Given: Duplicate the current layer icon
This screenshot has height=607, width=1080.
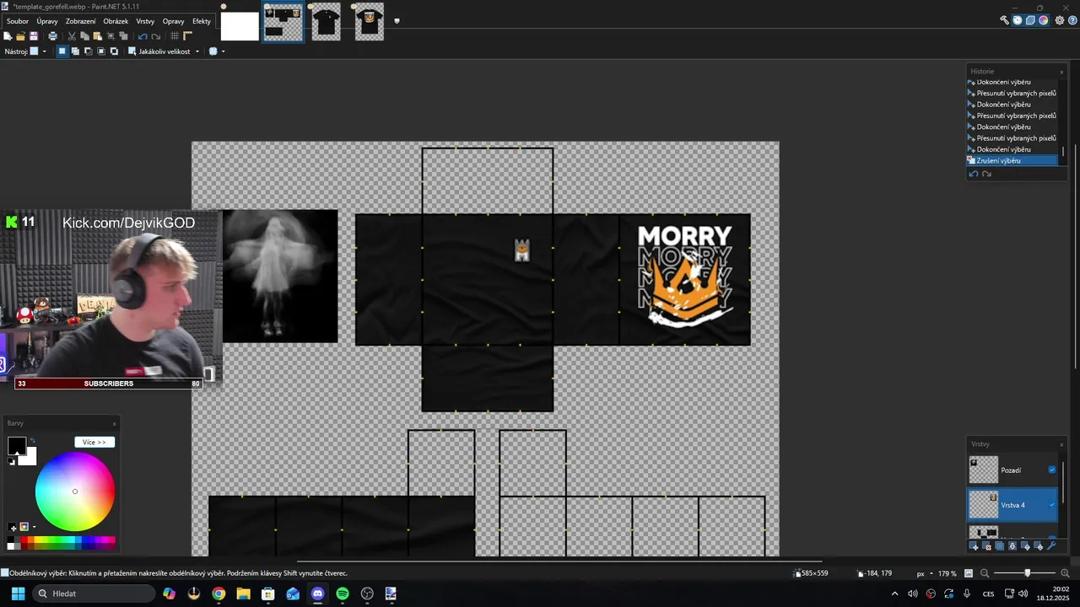Looking at the screenshot, I should (1000, 546).
